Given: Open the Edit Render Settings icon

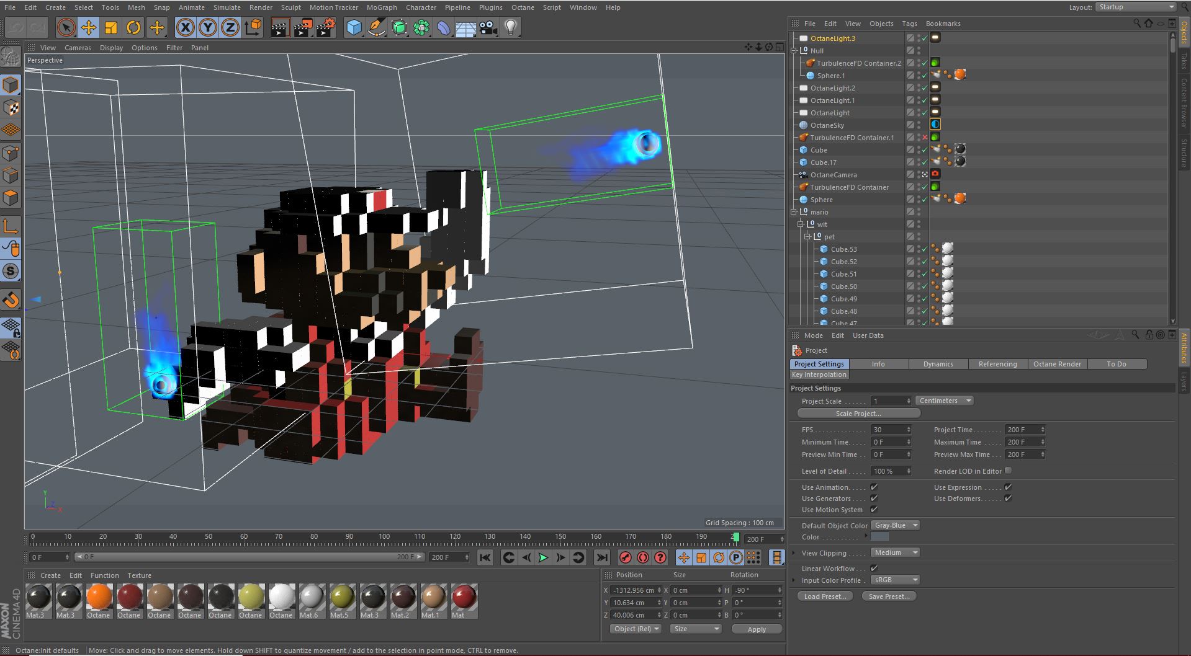Looking at the screenshot, I should tap(325, 27).
